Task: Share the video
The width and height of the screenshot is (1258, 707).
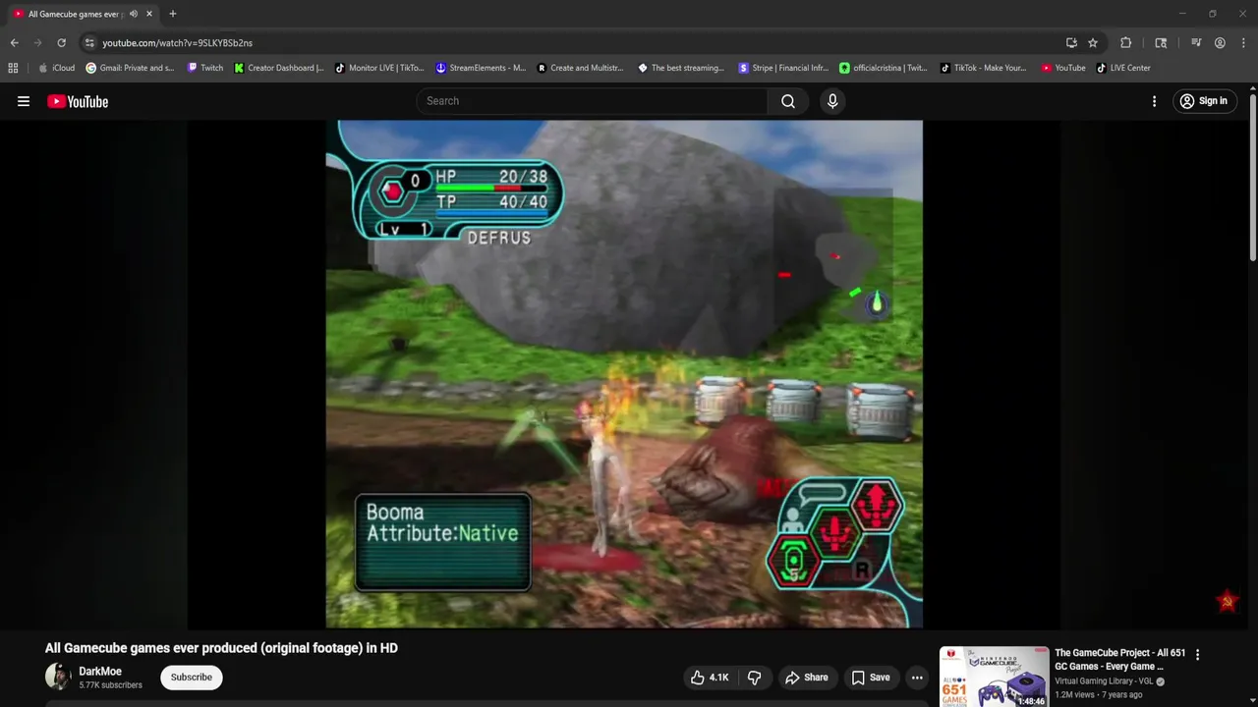Action: point(806,678)
